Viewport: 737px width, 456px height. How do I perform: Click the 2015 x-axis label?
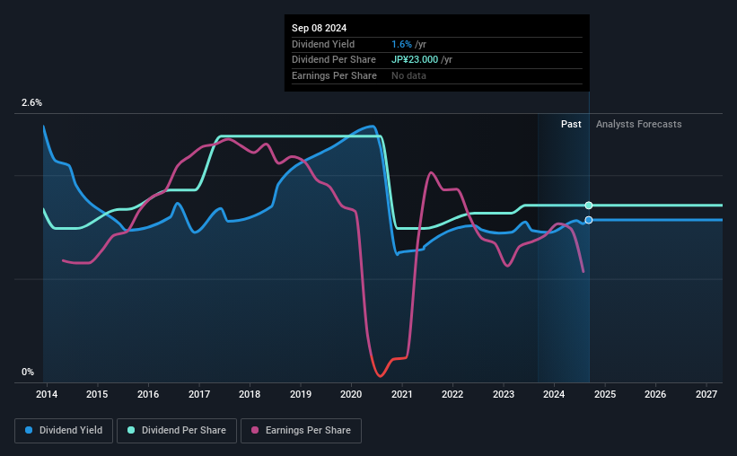click(x=97, y=394)
